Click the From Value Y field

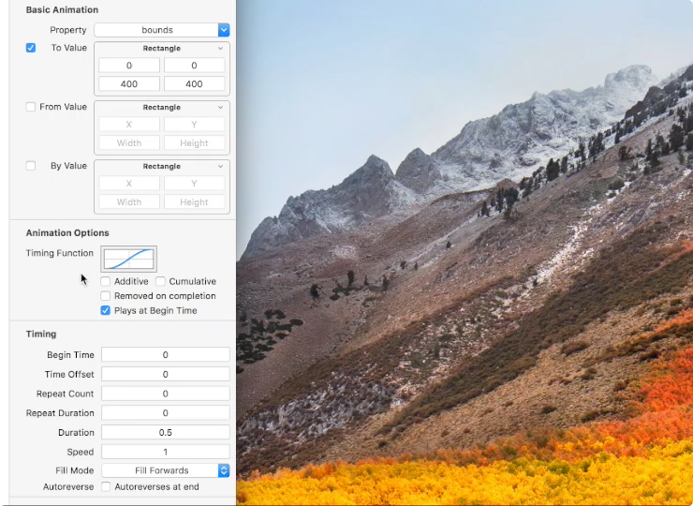[194, 125]
